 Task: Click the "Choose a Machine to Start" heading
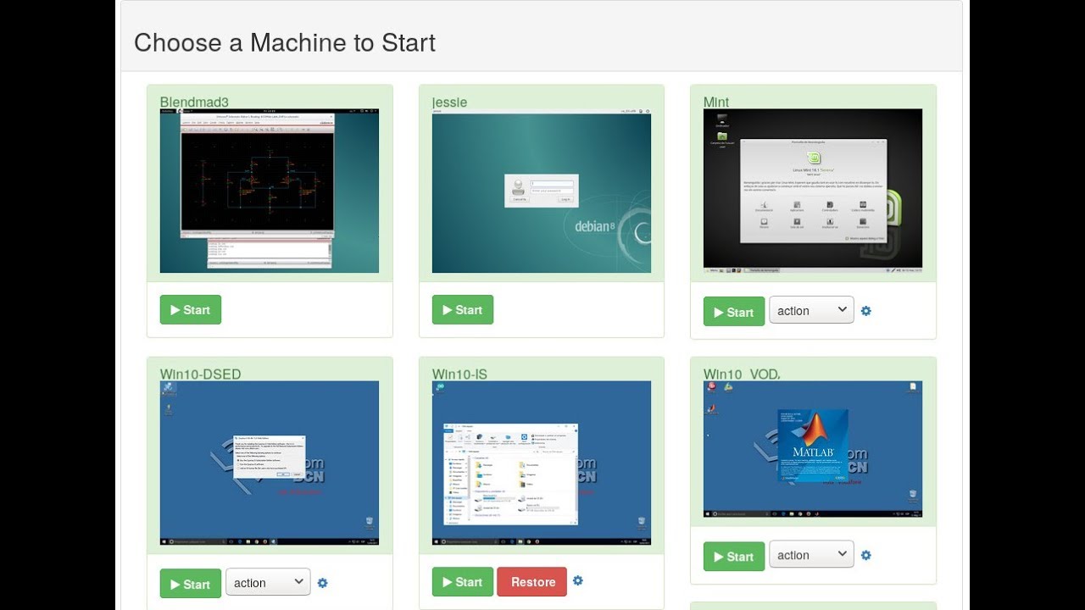coord(285,42)
